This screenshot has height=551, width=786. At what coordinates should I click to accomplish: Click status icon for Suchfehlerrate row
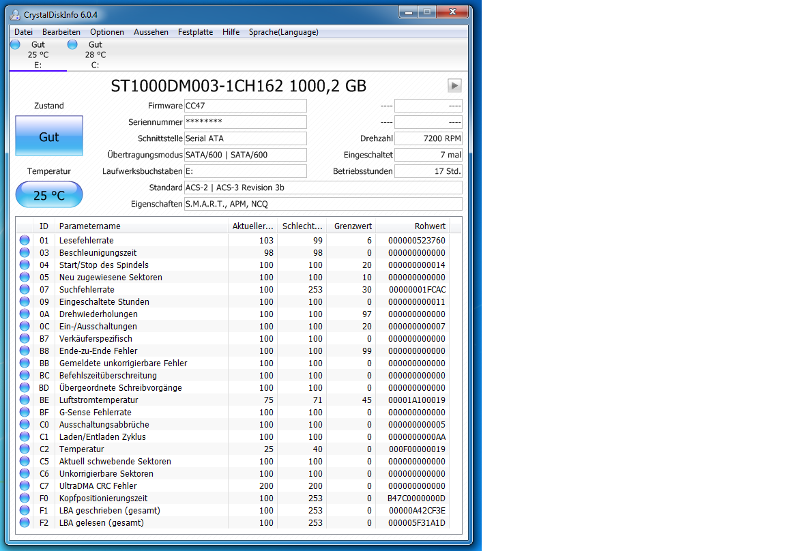click(25, 289)
